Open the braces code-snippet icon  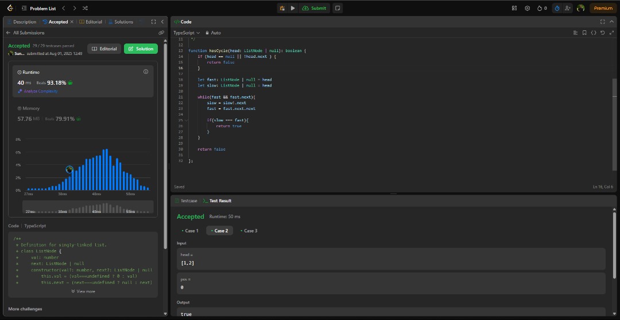click(x=594, y=33)
